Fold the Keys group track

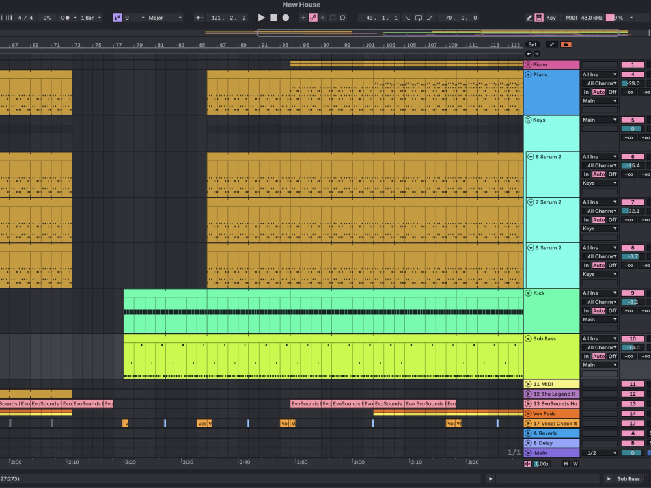528,120
